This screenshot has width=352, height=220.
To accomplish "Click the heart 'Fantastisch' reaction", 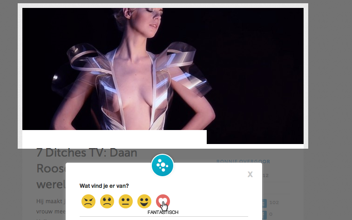I will tap(162, 201).
